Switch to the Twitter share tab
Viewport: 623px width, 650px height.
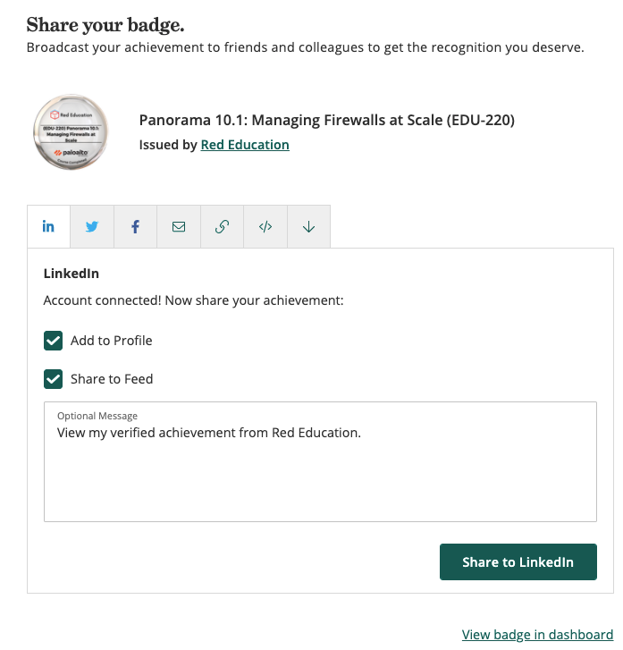(x=92, y=227)
